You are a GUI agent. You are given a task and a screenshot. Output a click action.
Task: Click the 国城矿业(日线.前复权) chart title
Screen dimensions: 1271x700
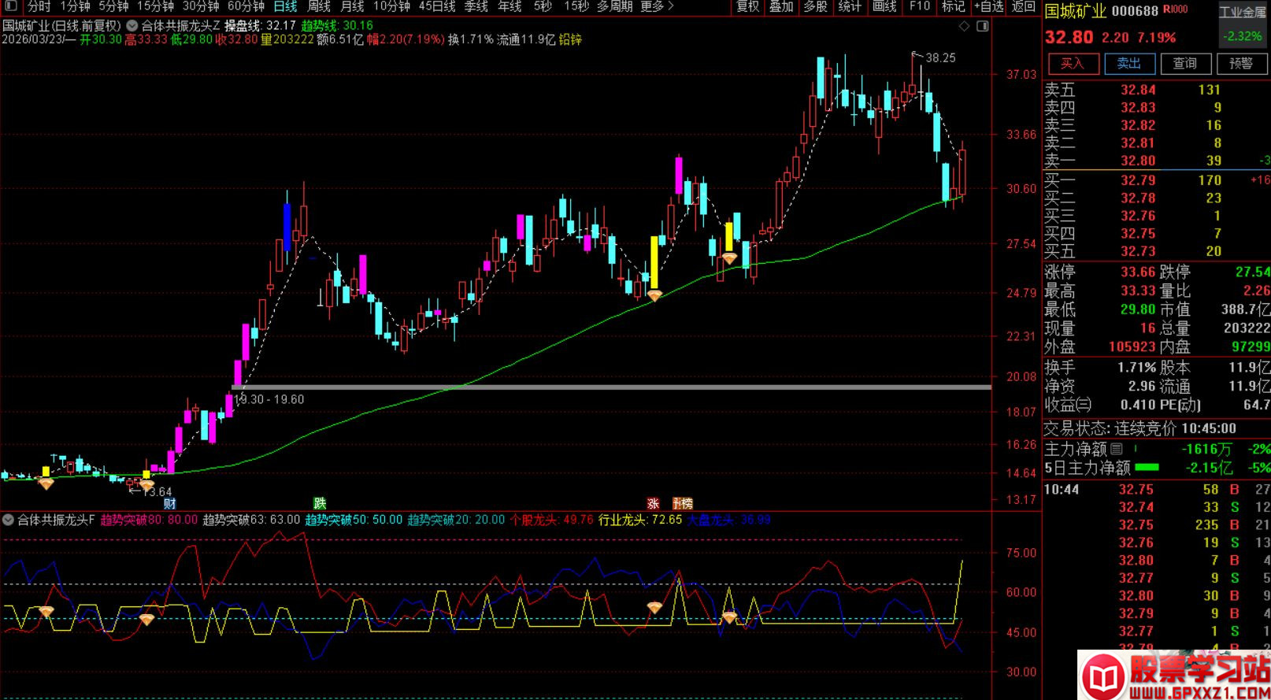point(62,25)
